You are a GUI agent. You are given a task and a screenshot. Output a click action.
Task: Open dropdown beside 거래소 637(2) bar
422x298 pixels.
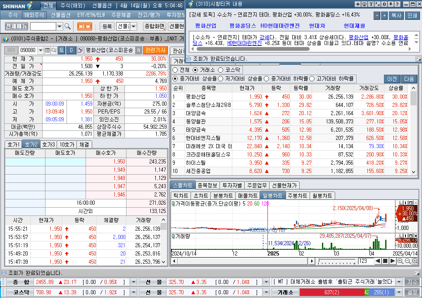[x=399, y=292]
